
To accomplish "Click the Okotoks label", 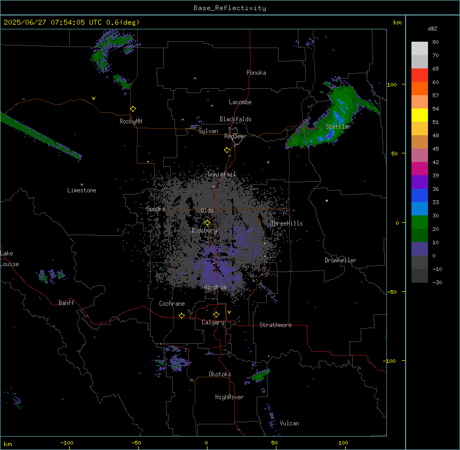I will [x=220, y=374].
